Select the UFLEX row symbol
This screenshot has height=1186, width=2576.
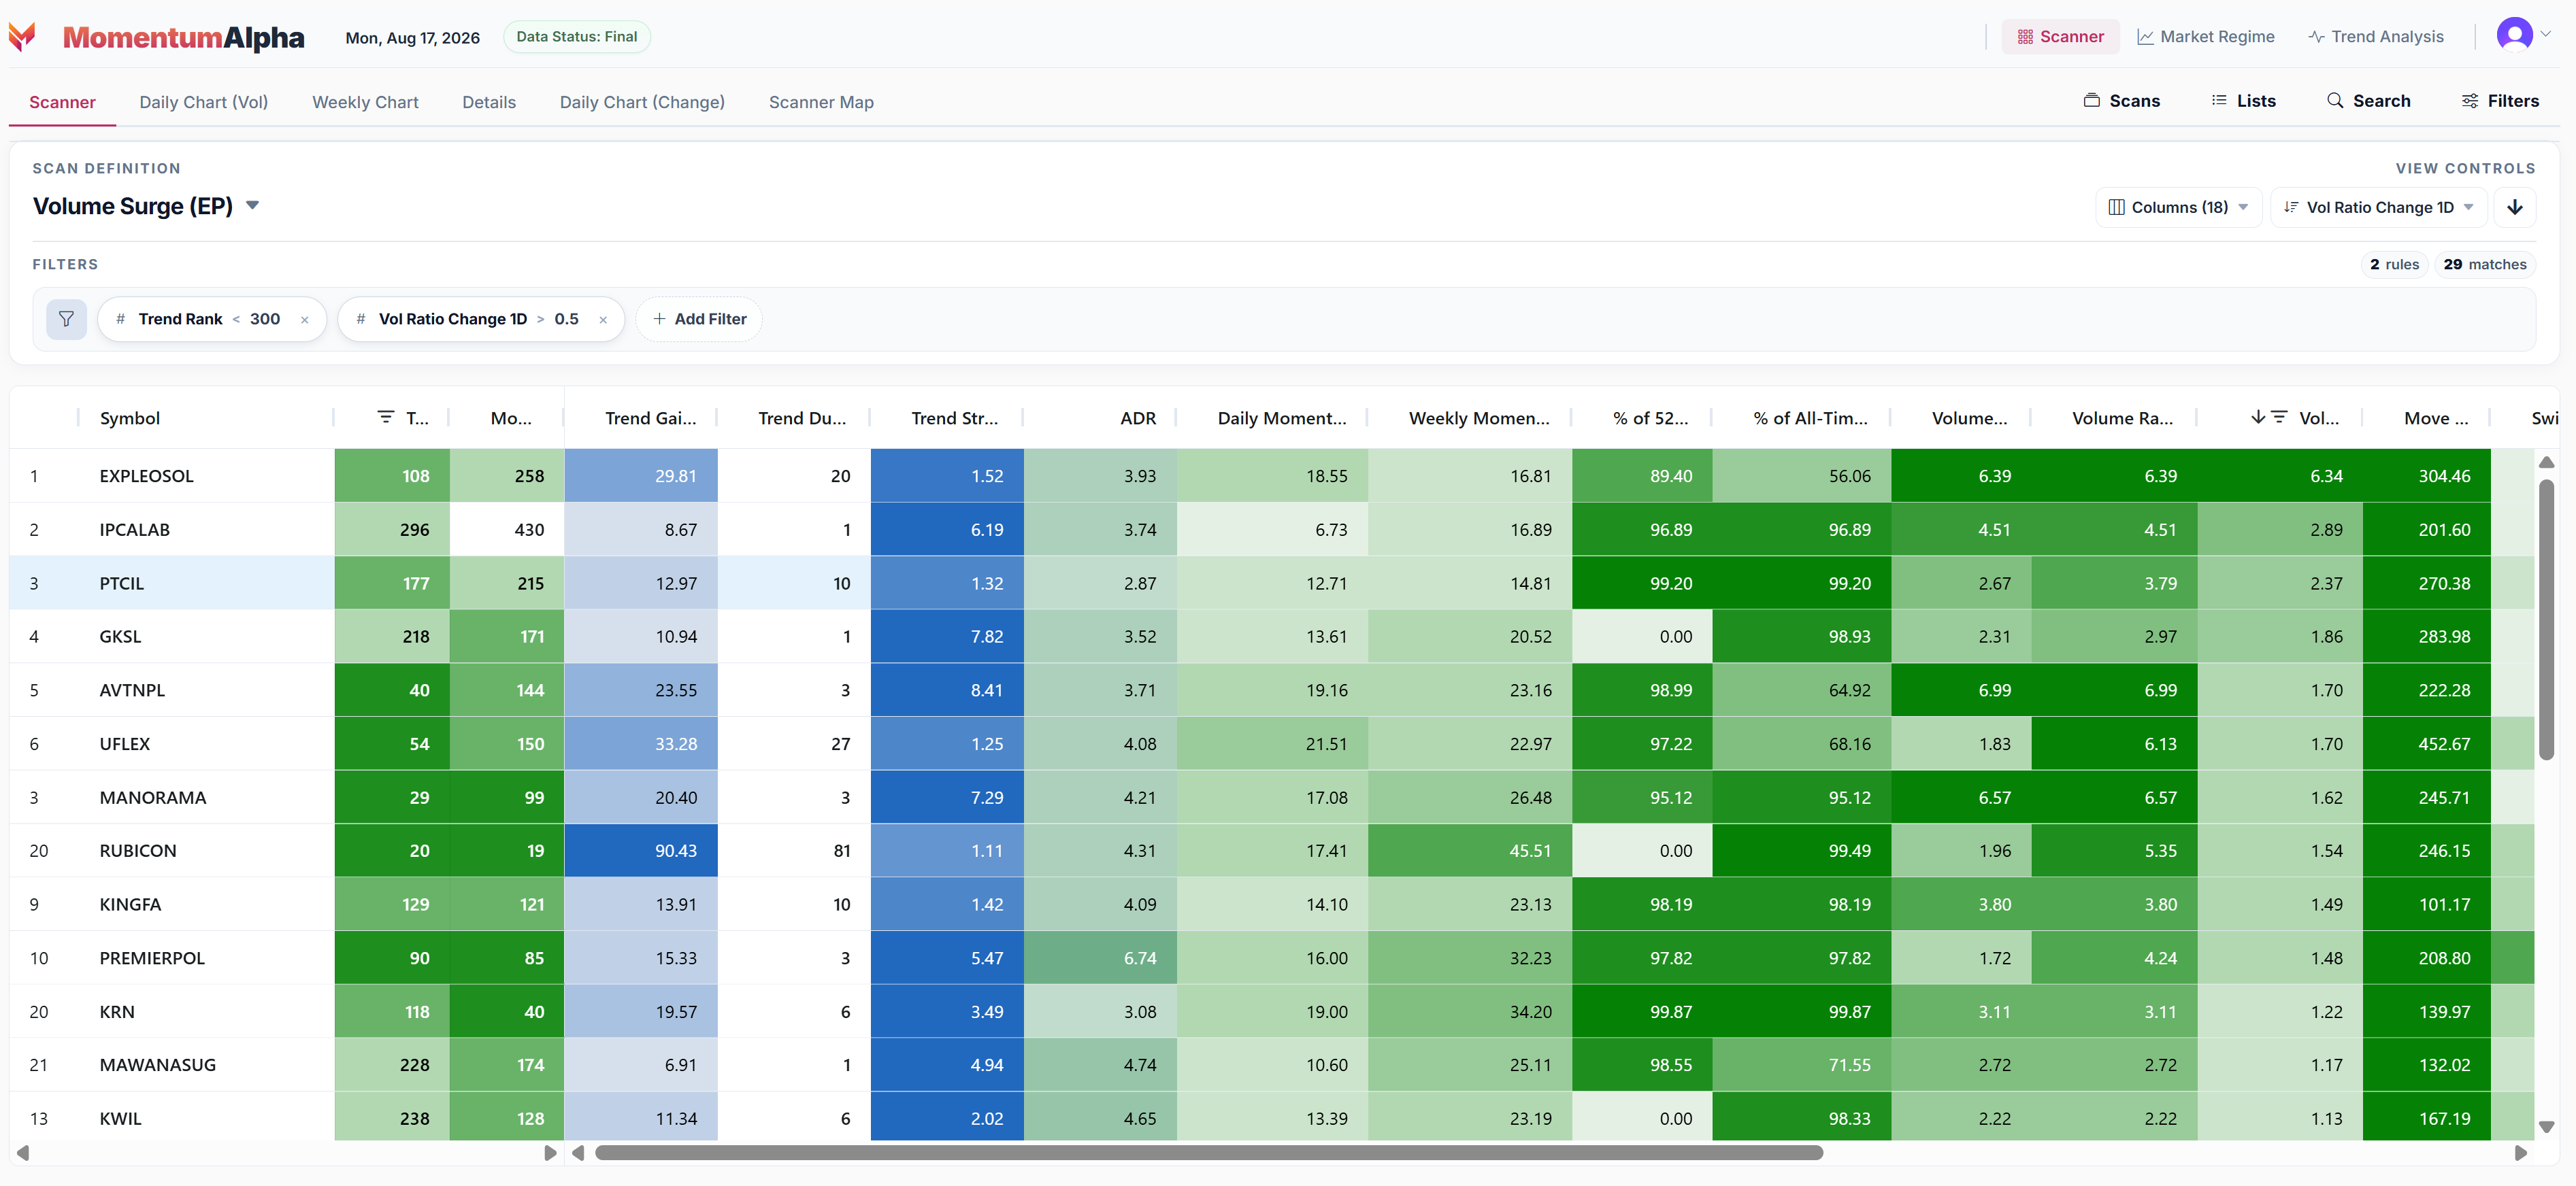(x=125, y=743)
